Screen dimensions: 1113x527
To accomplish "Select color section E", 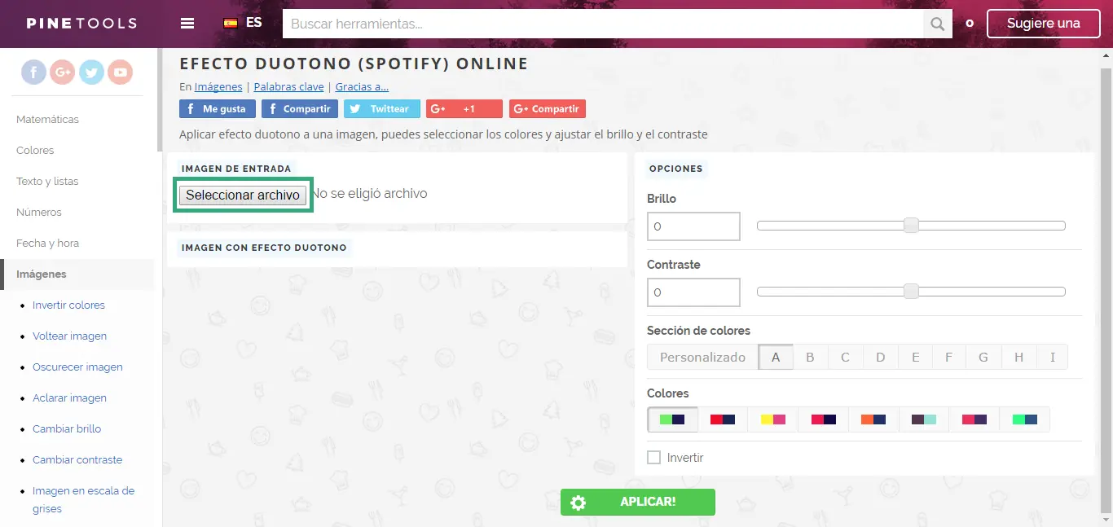I will (x=915, y=357).
